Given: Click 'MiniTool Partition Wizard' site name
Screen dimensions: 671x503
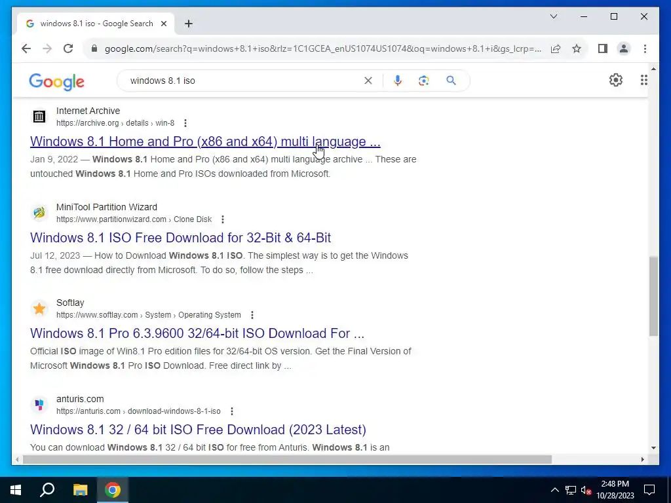Looking at the screenshot, I should coord(107,207).
